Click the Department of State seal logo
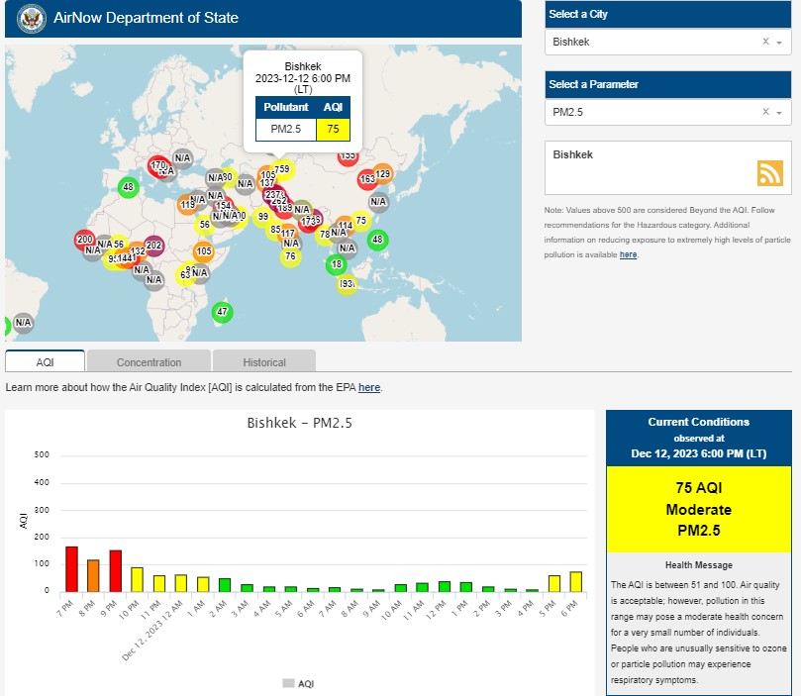801x696 pixels. tap(31, 19)
